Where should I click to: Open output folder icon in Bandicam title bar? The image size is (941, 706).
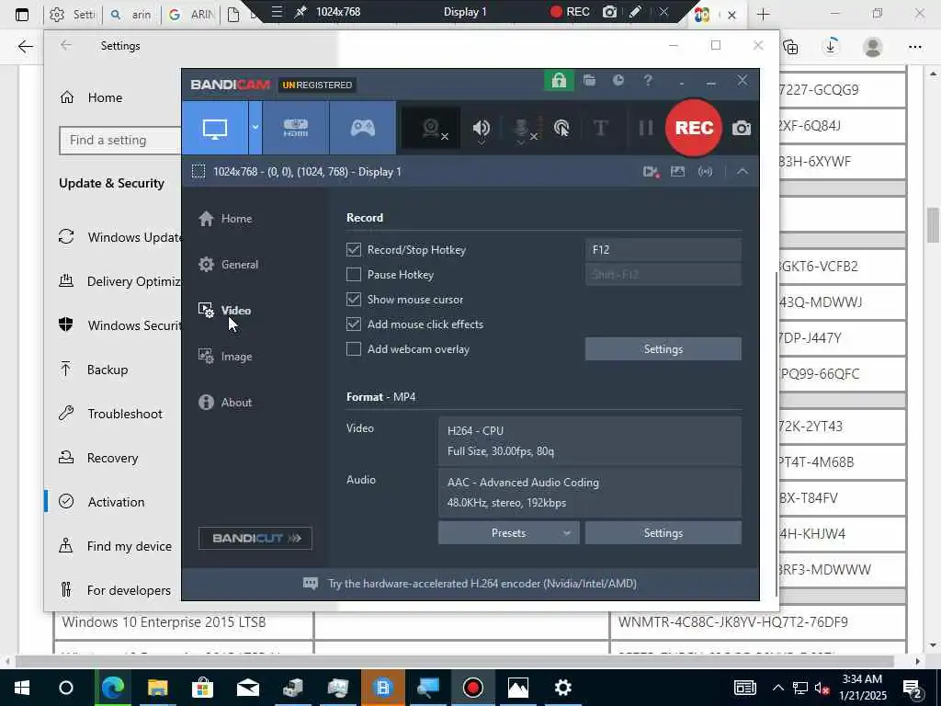coord(589,81)
